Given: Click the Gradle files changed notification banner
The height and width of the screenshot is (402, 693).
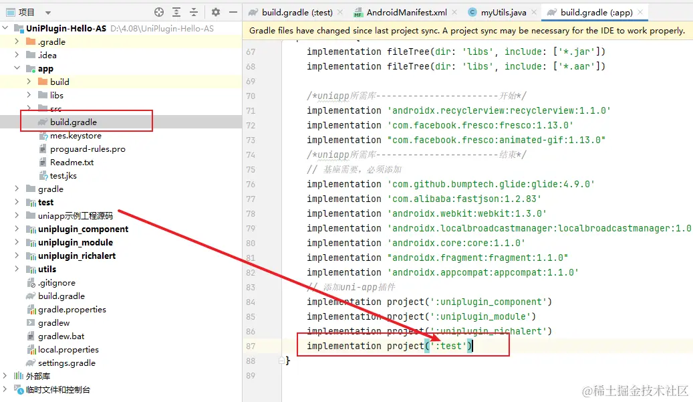Looking at the screenshot, I should pyautogui.click(x=467, y=31).
